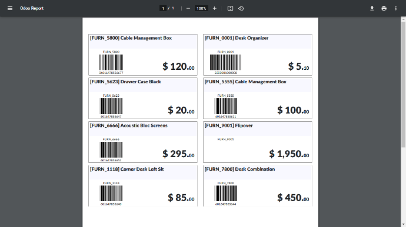Click the scrollbar up arrow

tap(404, 19)
